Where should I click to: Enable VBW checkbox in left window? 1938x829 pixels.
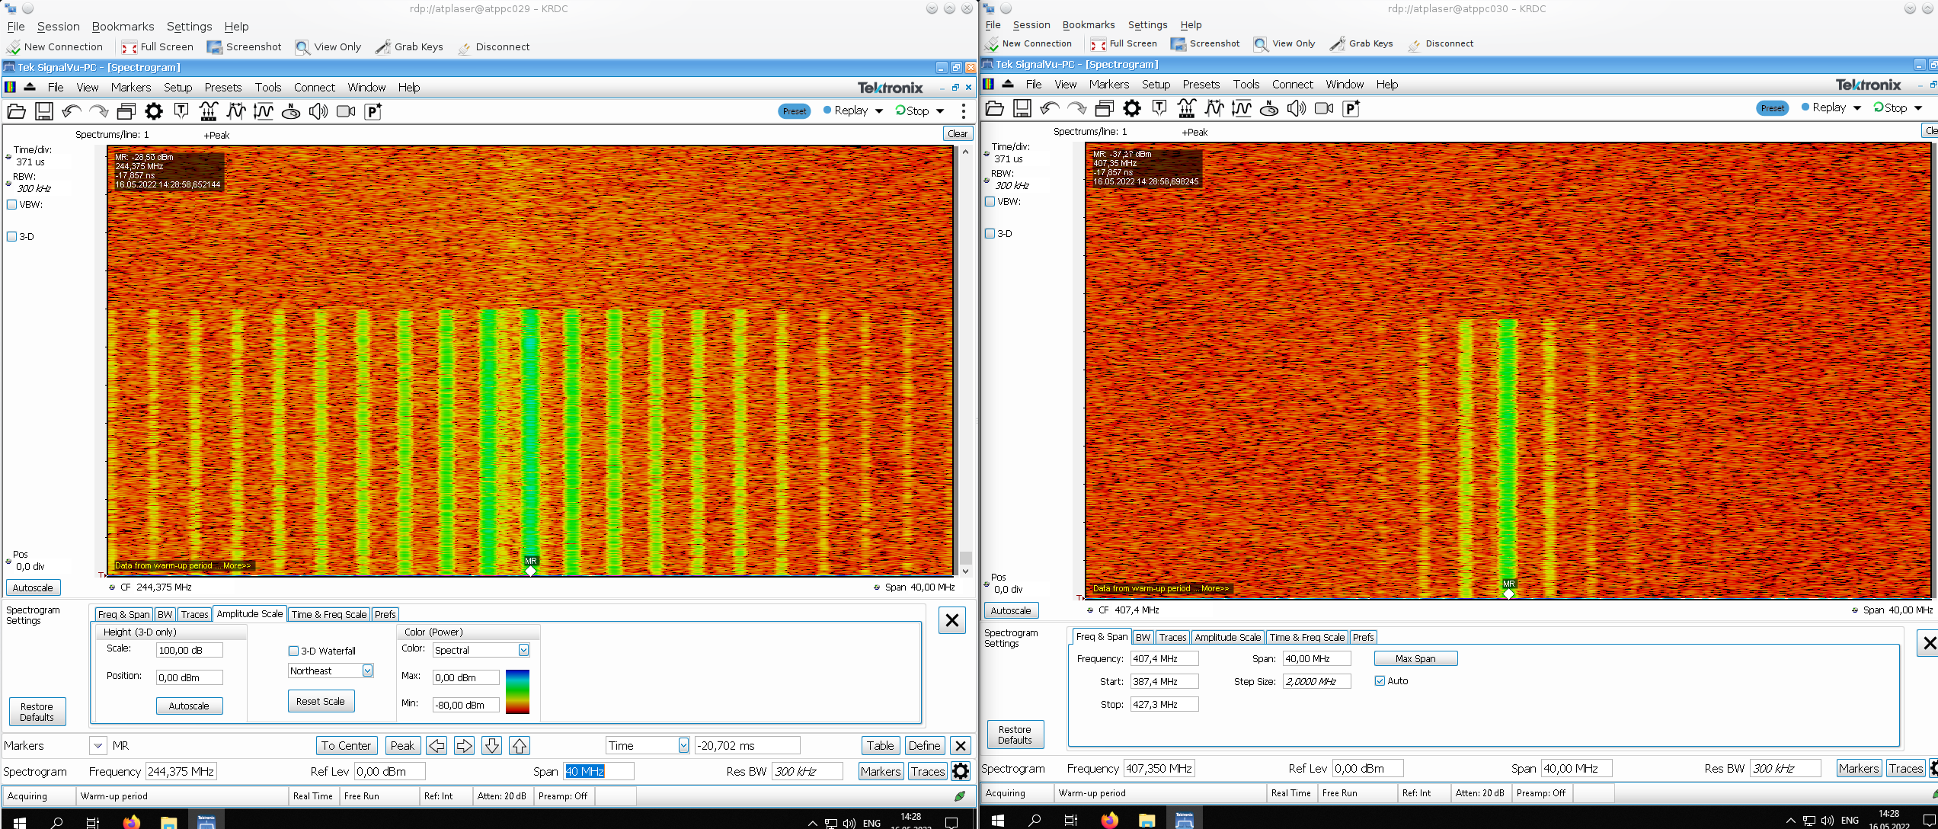(x=12, y=205)
